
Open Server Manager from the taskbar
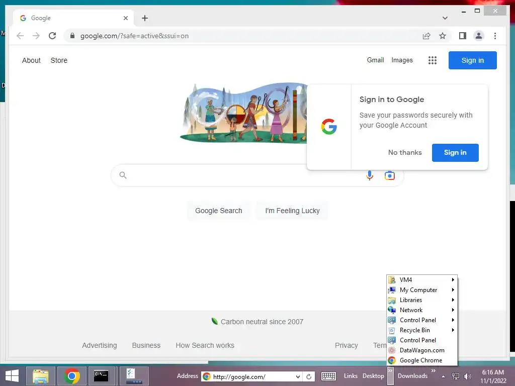pos(134,376)
